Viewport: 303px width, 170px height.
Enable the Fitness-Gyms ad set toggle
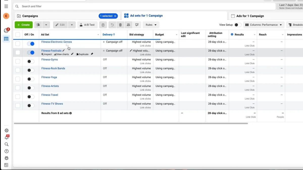31,61
